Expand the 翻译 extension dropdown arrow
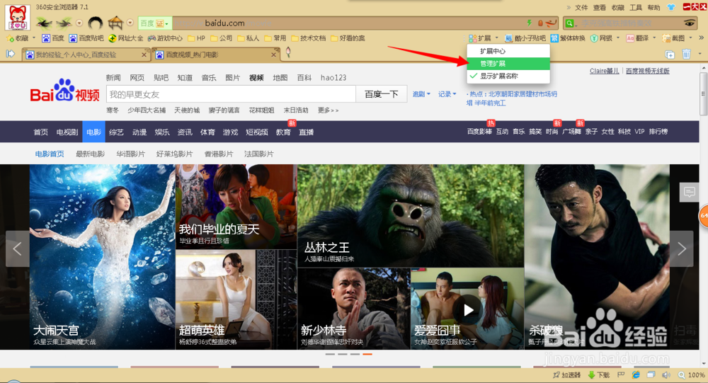 tap(654, 38)
